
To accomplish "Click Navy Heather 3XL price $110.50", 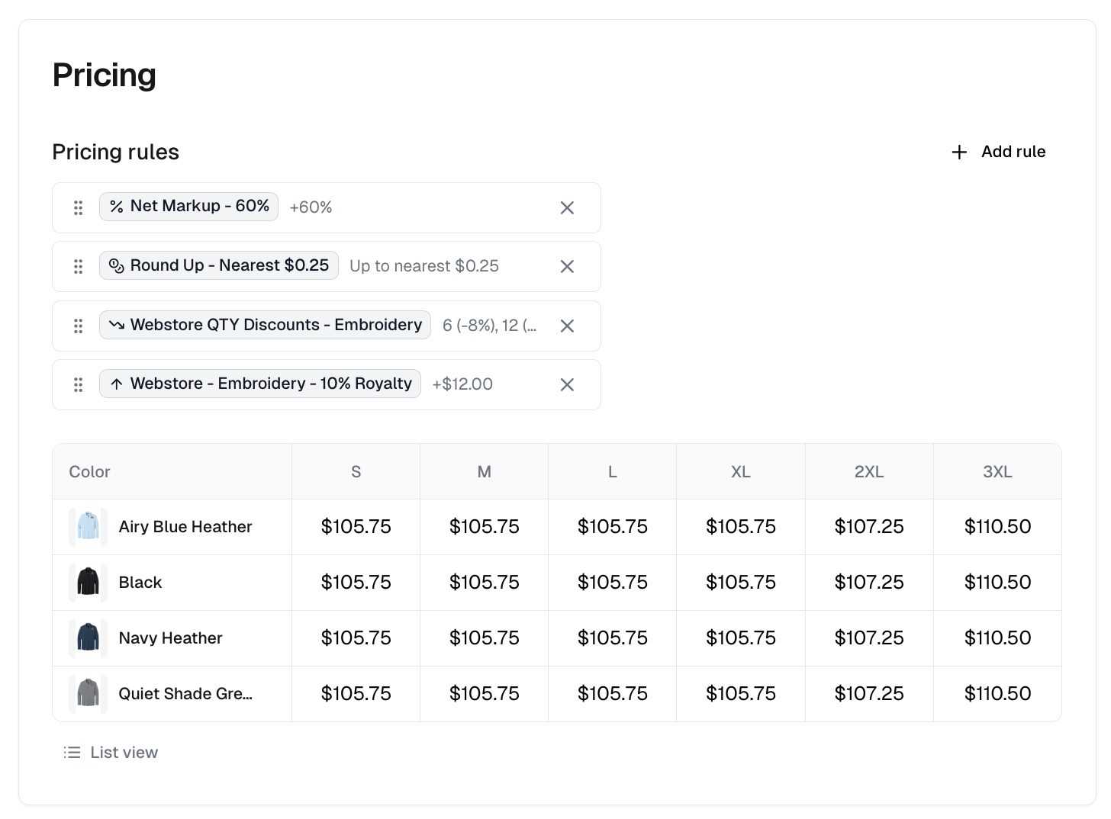I will pyautogui.click(x=997, y=638).
